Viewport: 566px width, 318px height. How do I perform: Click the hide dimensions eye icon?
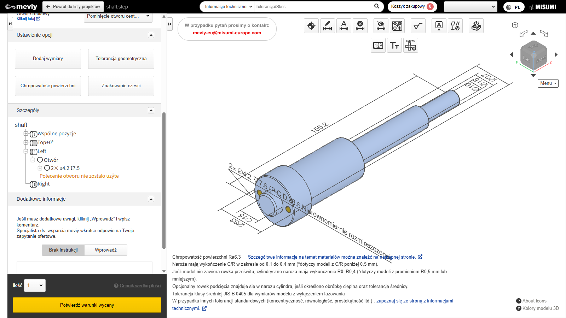381,26
